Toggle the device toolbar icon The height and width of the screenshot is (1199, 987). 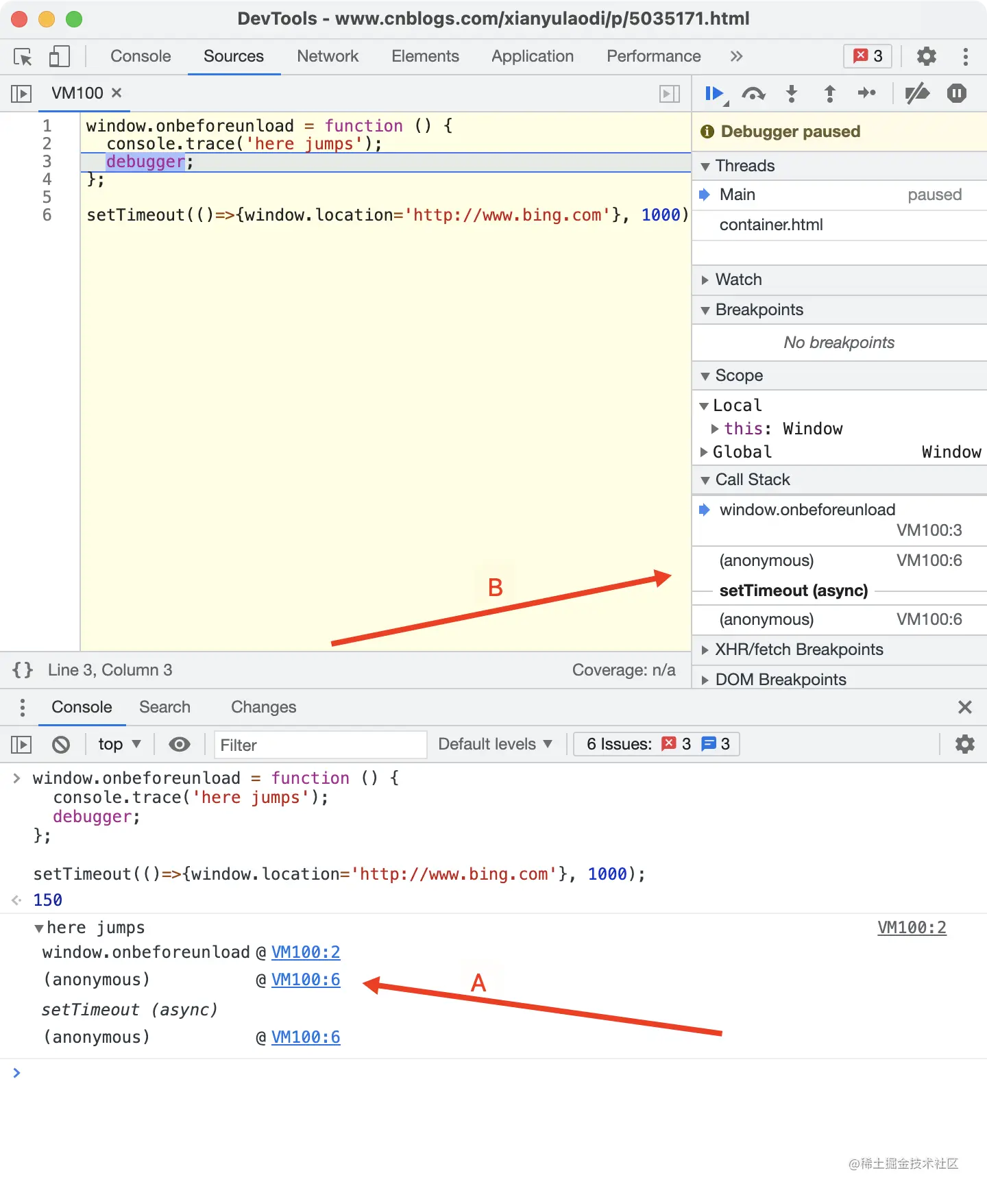coord(60,57)
